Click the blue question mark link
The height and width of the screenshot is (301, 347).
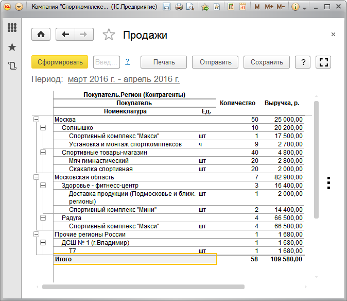(127, 61)
